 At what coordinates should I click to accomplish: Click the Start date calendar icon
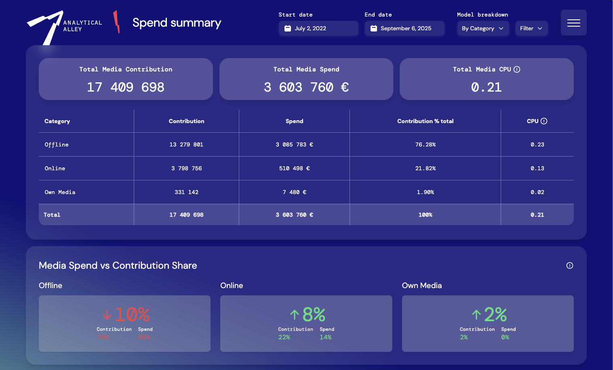pos(288,29)
